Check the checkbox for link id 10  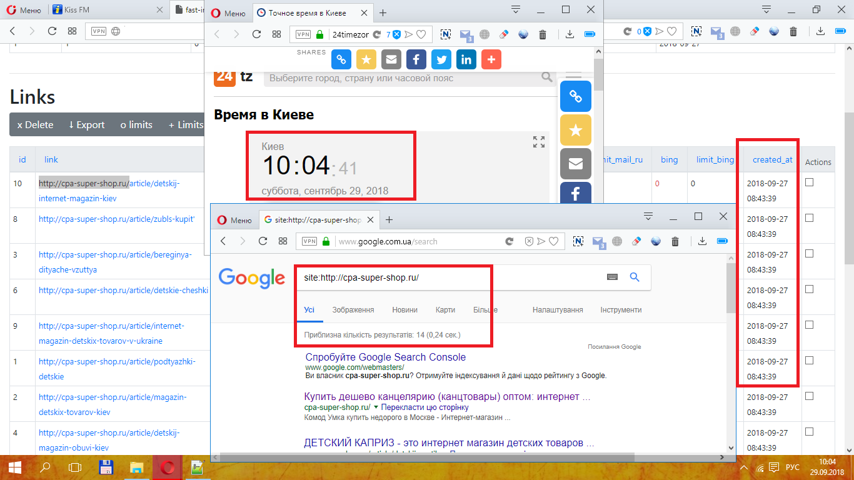(809, 182)
